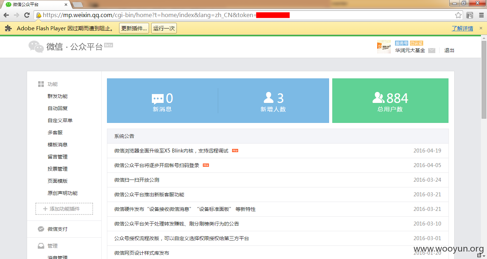Open announcement 公众号授权流程改版
This screenshot has height=259, width=487.
(x=182, y=238)
